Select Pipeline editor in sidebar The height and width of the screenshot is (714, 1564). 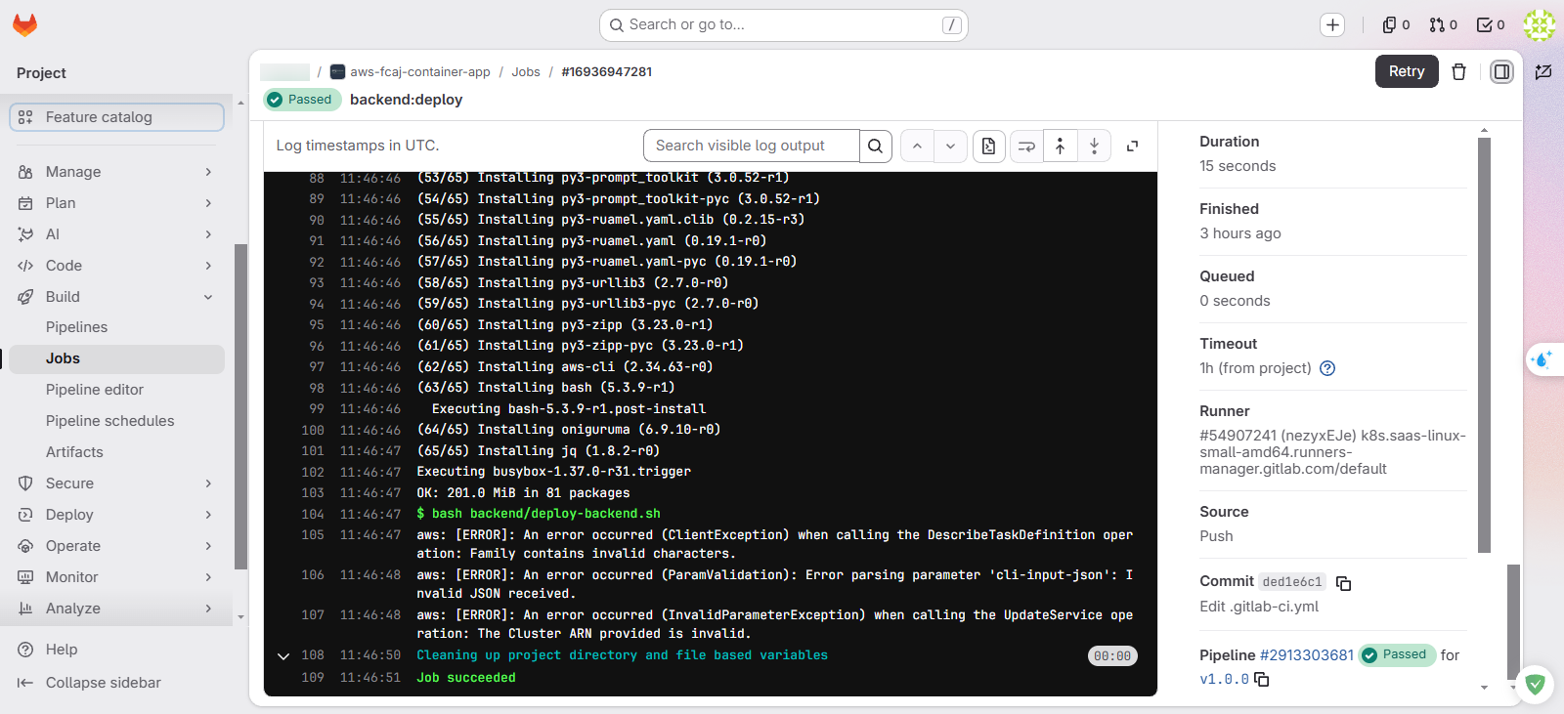[116, 390]
